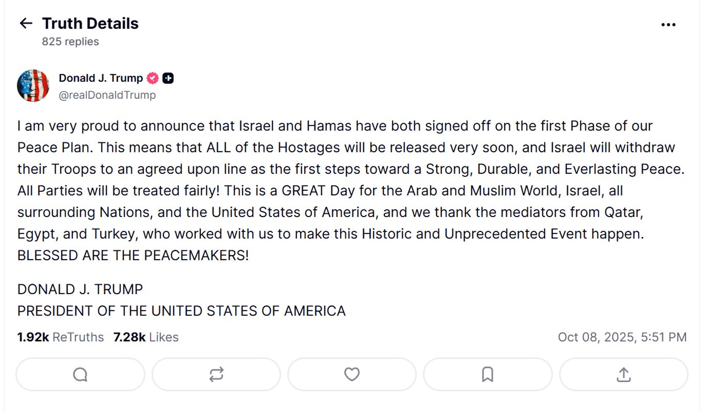Open the American flag profile avatar
The height and width of the screenshot is (412, 705).
point(33,86)
